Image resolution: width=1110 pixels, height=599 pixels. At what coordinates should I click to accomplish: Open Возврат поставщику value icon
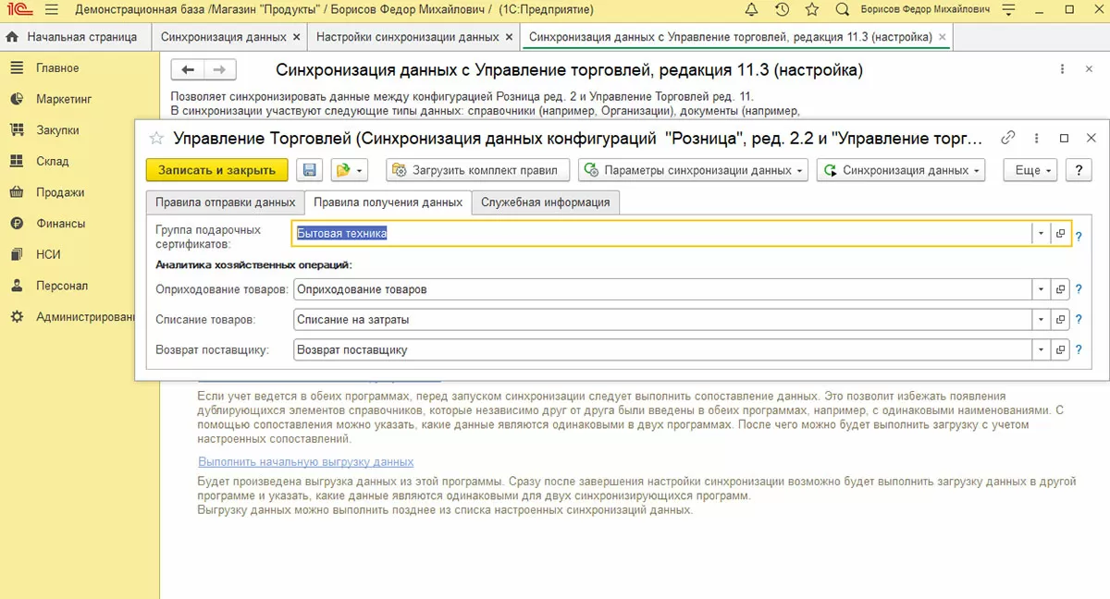coord(1061,350)
